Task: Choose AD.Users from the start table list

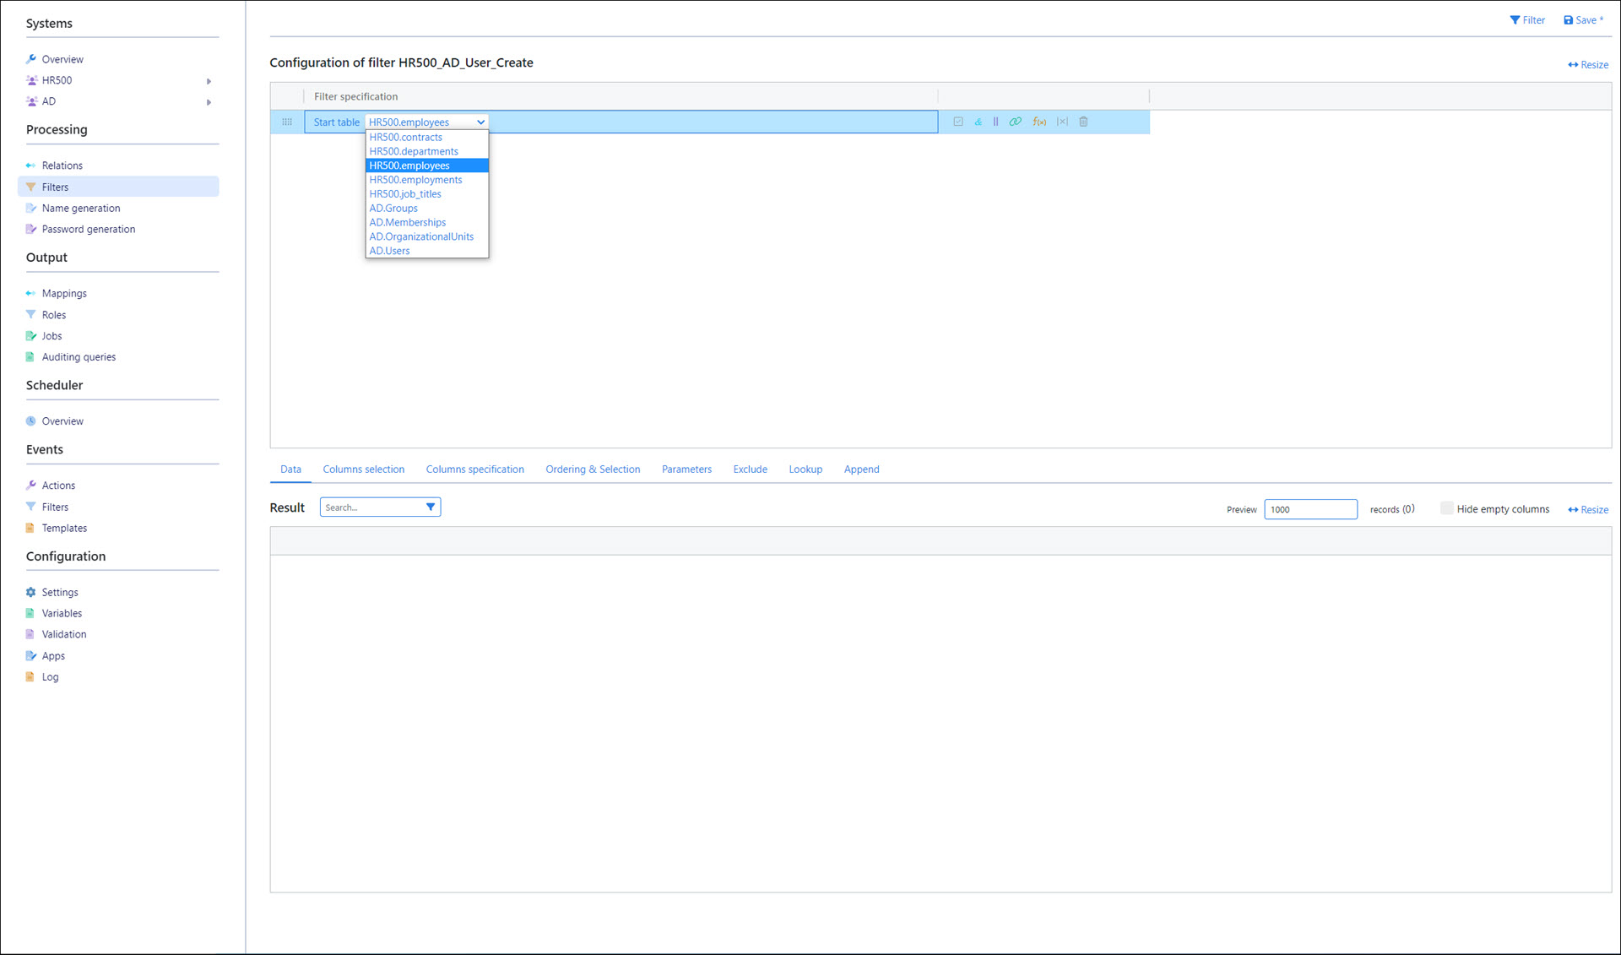Action: [389, 251]
